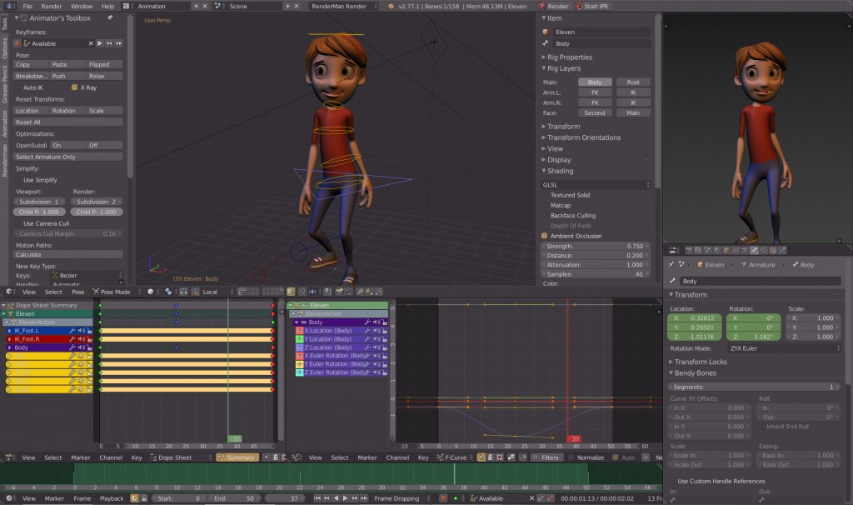Click the manipulator widget icon in 3D View header

194,292
